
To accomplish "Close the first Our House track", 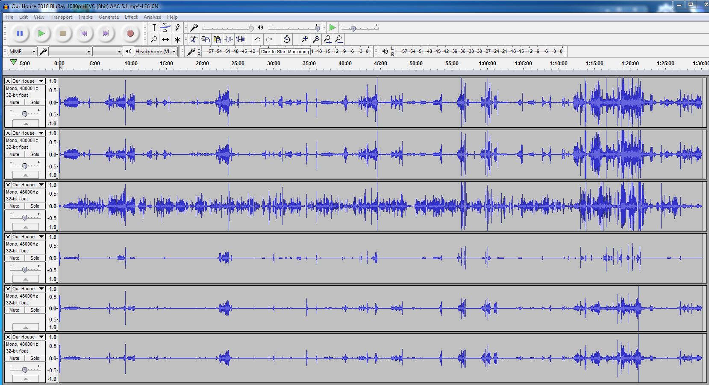I will coord(8,81).
